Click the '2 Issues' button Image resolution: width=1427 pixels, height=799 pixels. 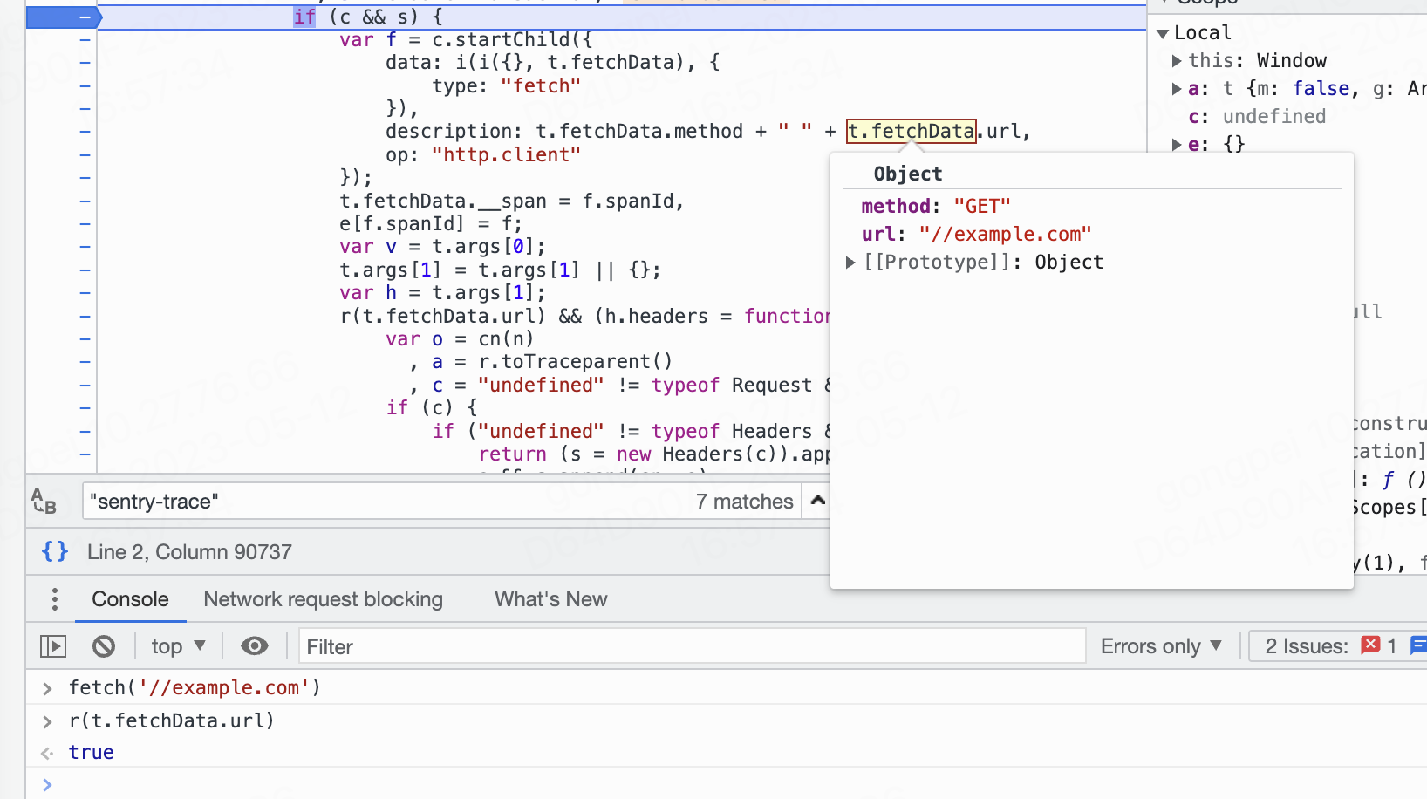[1308, 645]
